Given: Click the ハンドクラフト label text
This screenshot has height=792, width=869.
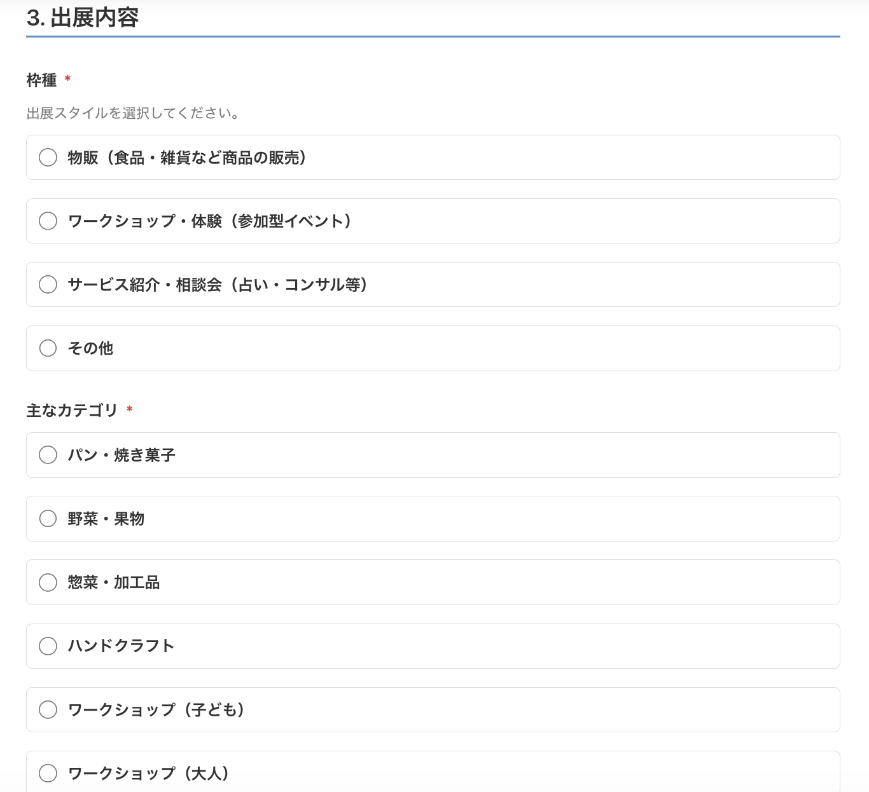Looking at the screenshot, I should [121, 646].
